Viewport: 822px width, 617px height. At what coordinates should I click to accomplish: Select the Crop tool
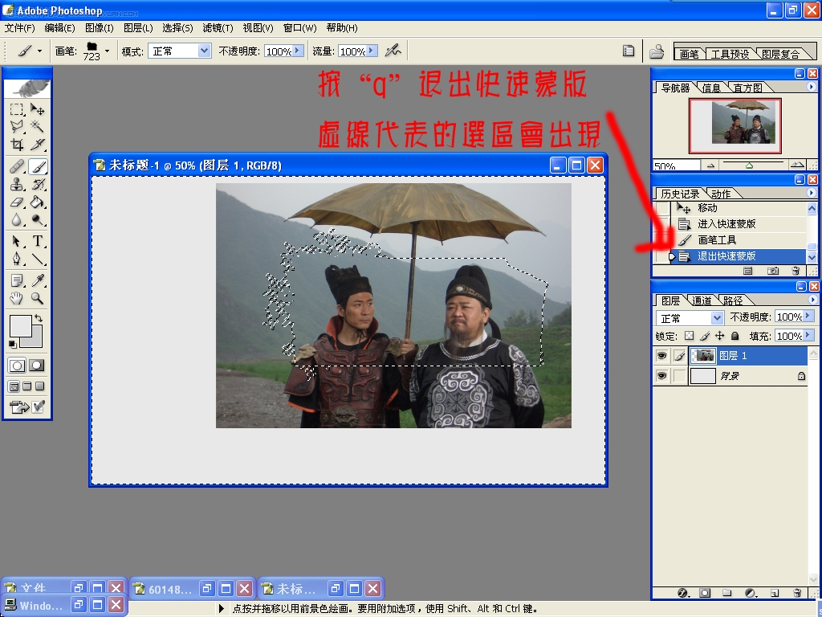pyautogui.click(x=17, y=145)
